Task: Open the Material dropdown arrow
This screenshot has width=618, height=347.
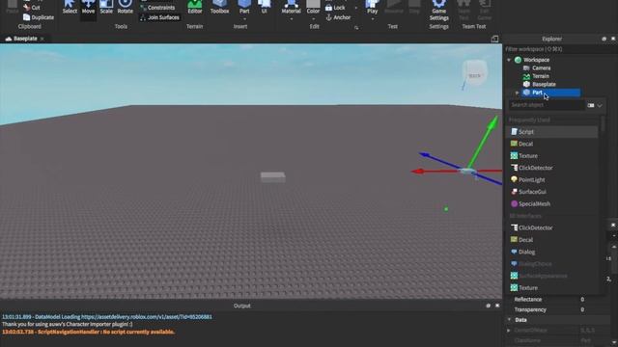Action: tap(292, 19)
